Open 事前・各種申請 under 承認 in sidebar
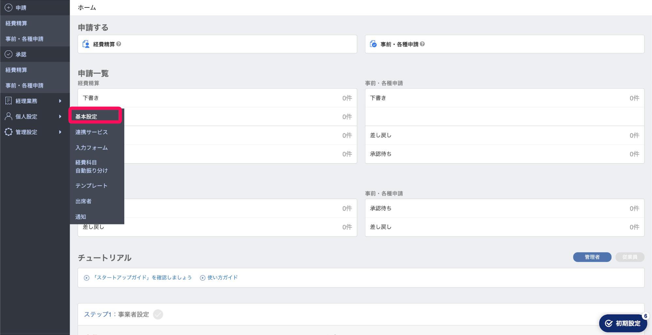 pos(35,86)
